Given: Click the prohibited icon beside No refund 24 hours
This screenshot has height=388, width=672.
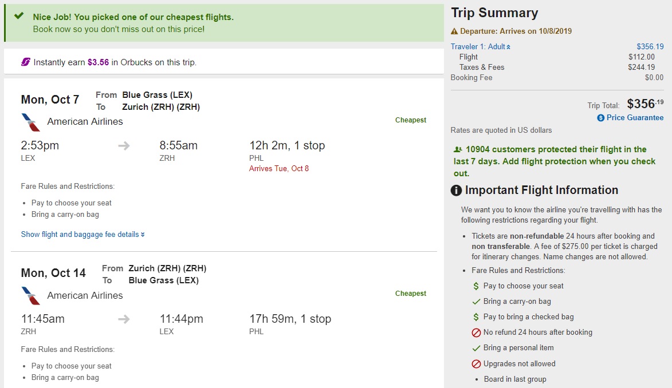Looking at the screenshot, I should (475, 332).
